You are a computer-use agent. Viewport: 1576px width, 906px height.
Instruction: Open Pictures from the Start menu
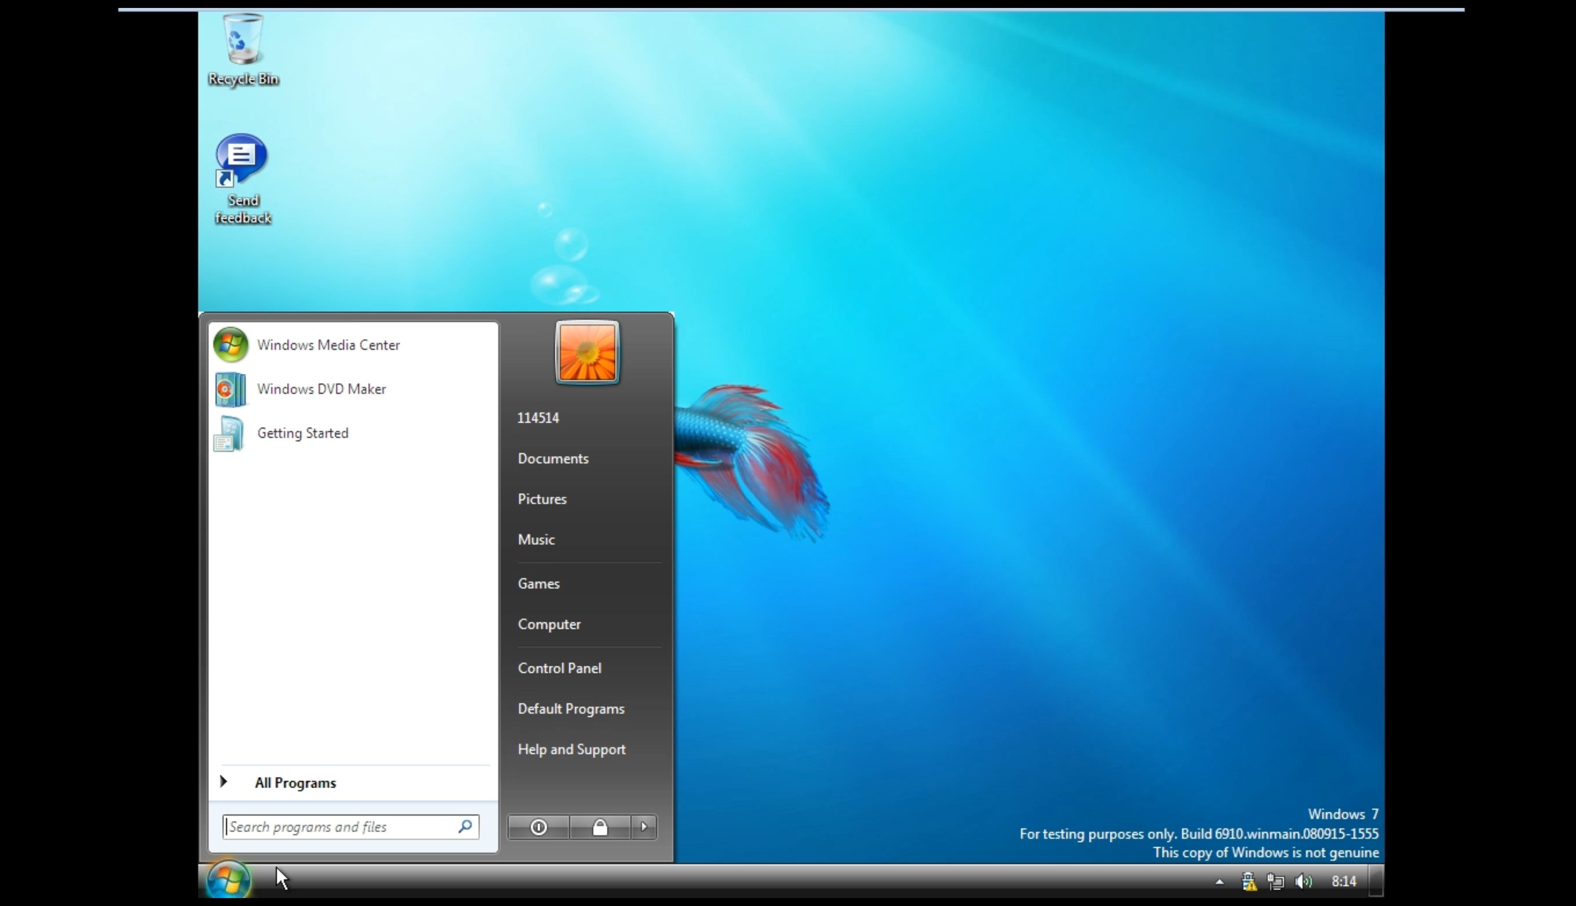point(542,499)
